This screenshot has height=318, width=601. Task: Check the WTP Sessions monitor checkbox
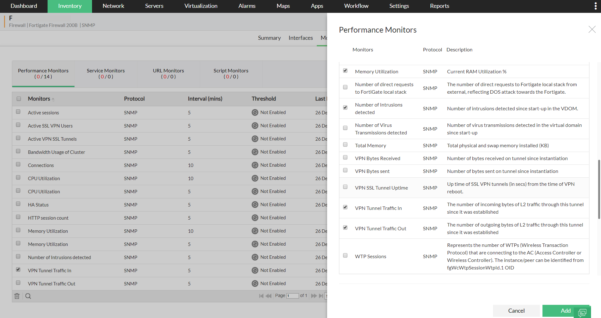[345, 255]
